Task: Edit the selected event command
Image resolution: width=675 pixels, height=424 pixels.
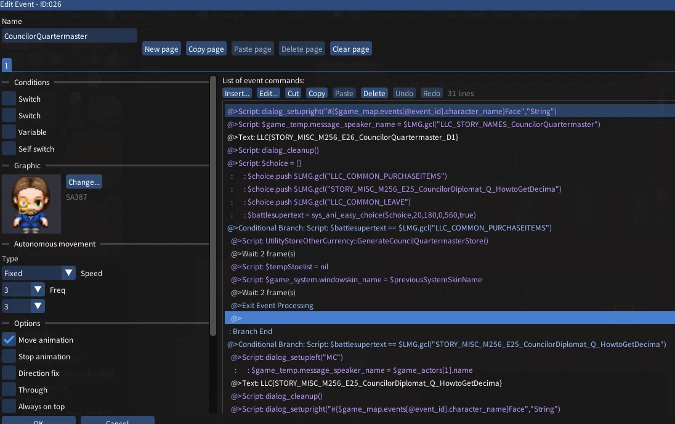Action: click(x=268, y=93)
